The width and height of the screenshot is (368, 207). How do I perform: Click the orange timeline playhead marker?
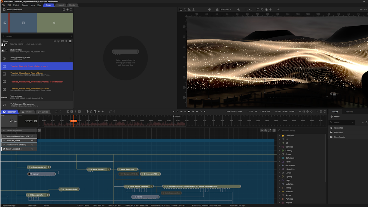click(x=73, y=121)
